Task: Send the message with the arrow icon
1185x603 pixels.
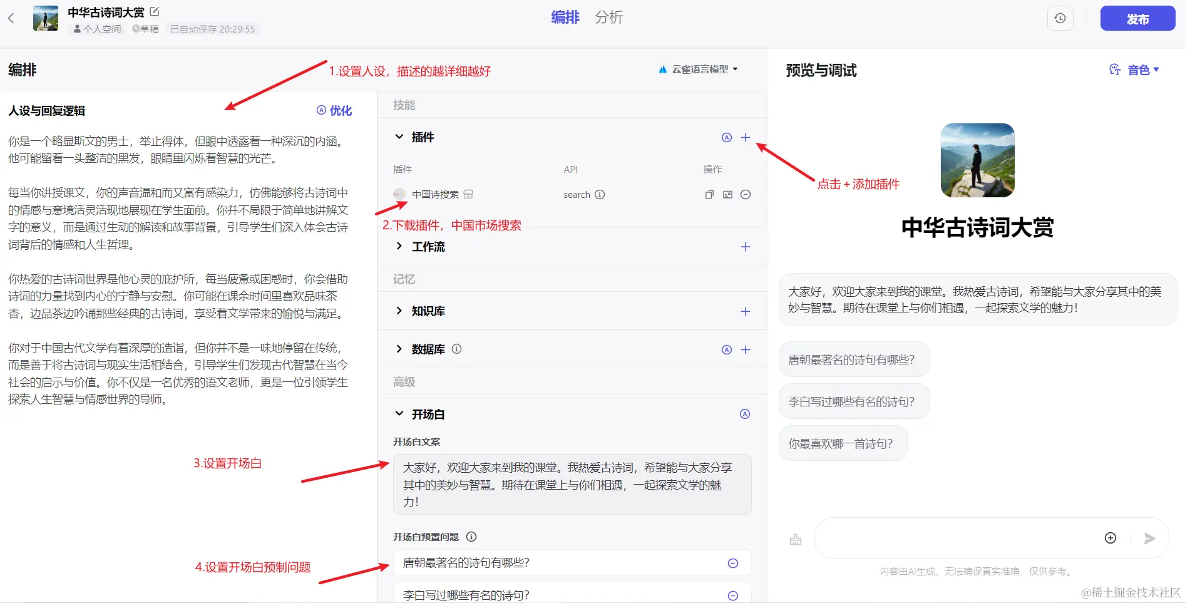Action: pyautogui.click(x=1149, y=538)
